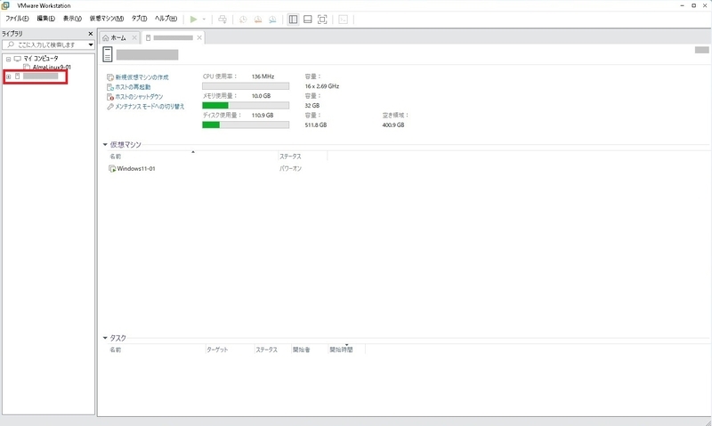
Task: Open the 編集 menu
Action: point(46,19)
